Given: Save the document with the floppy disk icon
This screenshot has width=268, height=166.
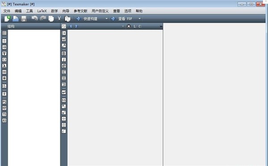Looking at the screenshot, I should coord(24,19).
